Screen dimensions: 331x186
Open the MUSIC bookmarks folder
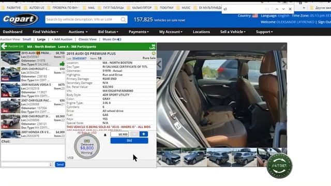pyautogui.click(x=184, y=8)
